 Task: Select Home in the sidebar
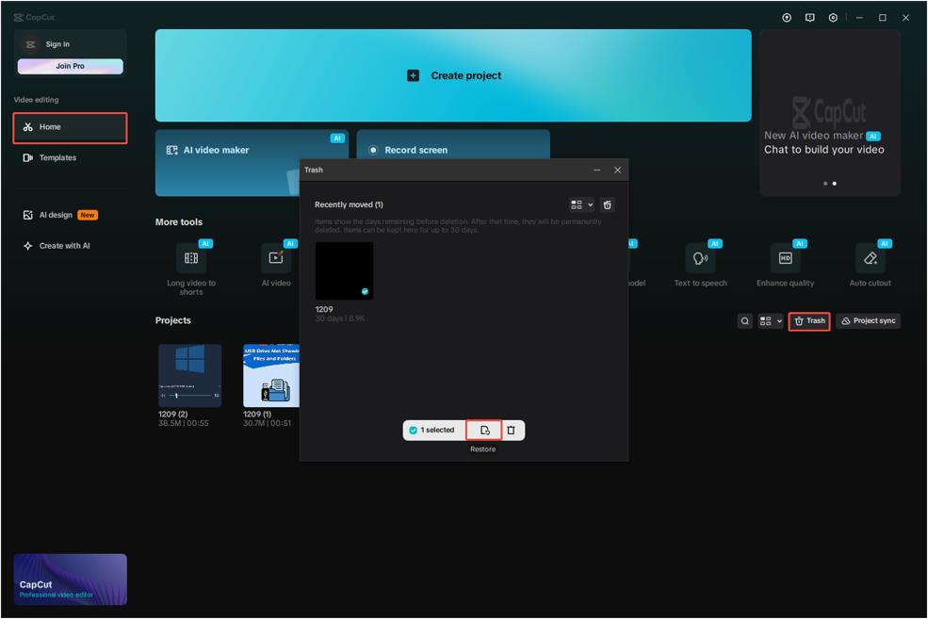pyautogui.click(x=70, y=127)
